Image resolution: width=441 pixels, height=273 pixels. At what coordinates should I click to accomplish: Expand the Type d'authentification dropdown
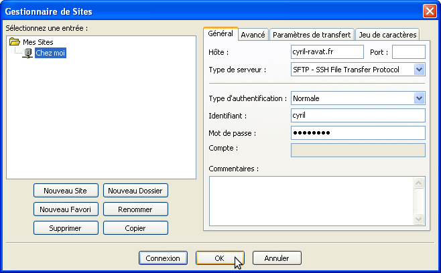pos(419,98)
